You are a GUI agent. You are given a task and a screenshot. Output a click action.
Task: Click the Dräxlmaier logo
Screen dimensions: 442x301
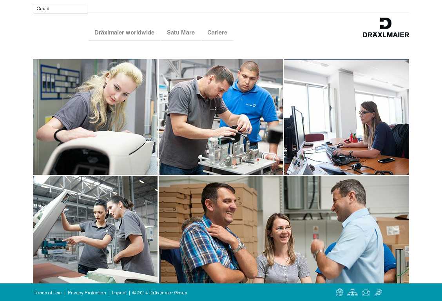386,27
